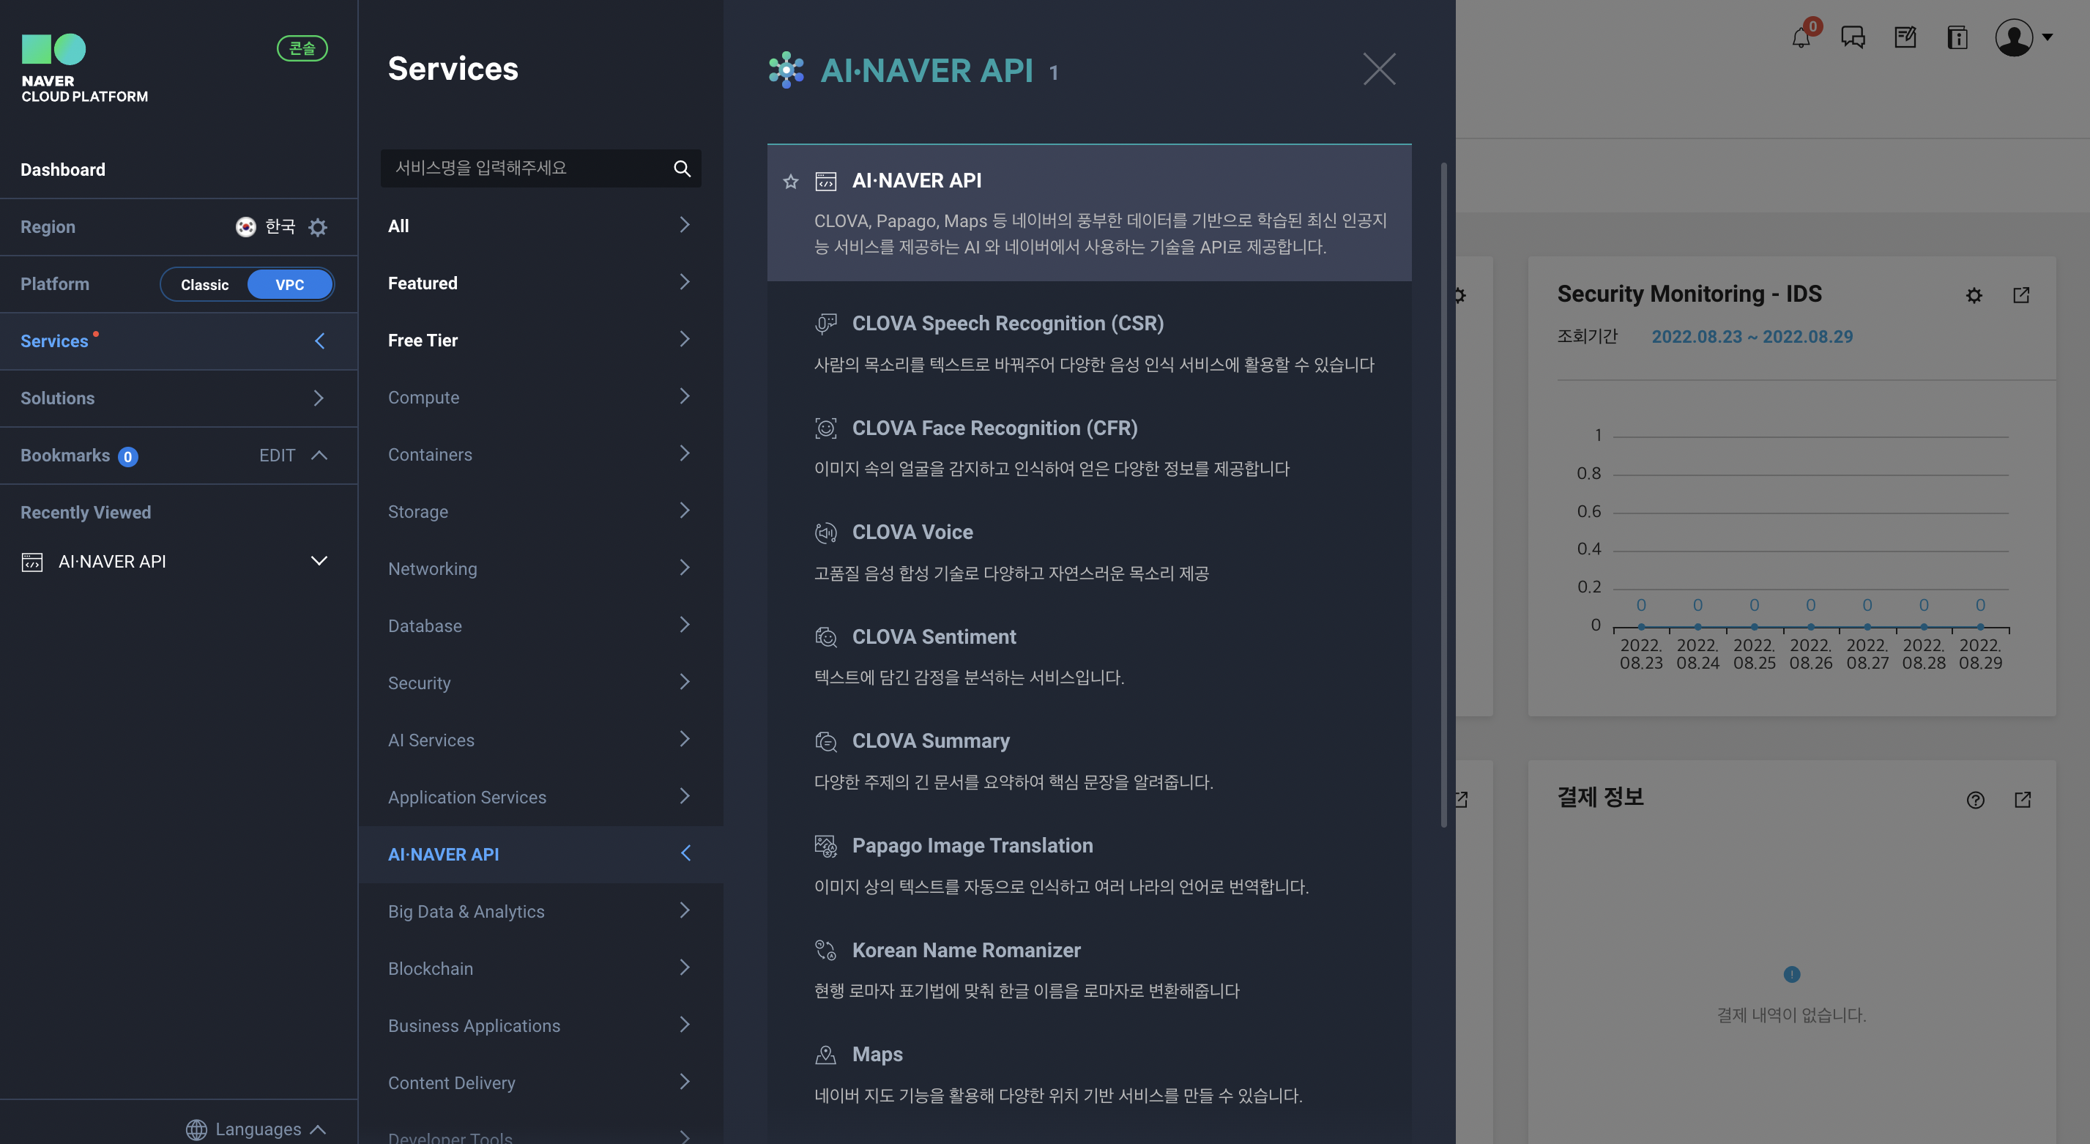Screen dimensions: 2090x1144
Task: Expand the Recently Viewed AI·NAVER API item
Action: pos(319,562)
